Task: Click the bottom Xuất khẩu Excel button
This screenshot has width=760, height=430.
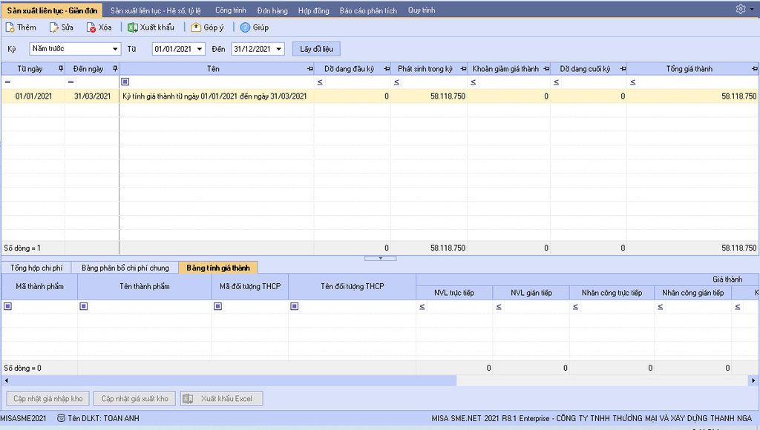Action: (221, 399)
